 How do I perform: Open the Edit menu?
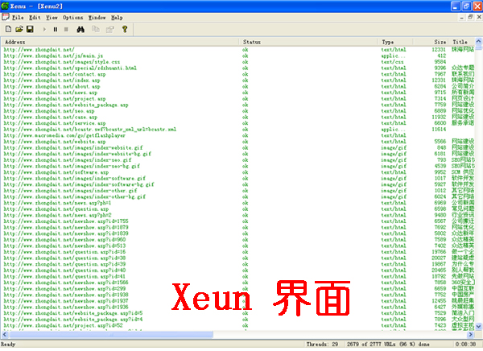(35, 18)
